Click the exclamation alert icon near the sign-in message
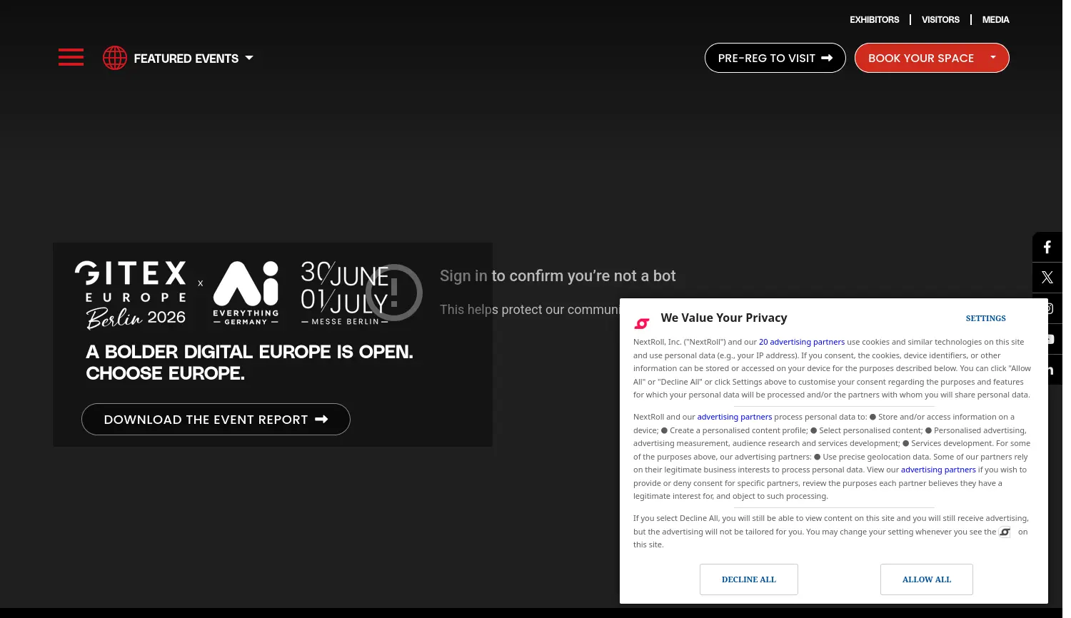Screen dimensions: 1071x618 click(x=395, y=292)
